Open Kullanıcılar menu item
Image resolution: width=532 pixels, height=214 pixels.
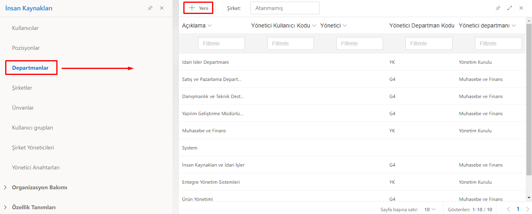pos(26,28)
